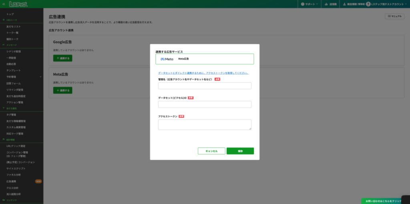Viewport: 410px width, 204px height.
Task: Click the 保存 button in the dialog
Action: tap(240, 151)
